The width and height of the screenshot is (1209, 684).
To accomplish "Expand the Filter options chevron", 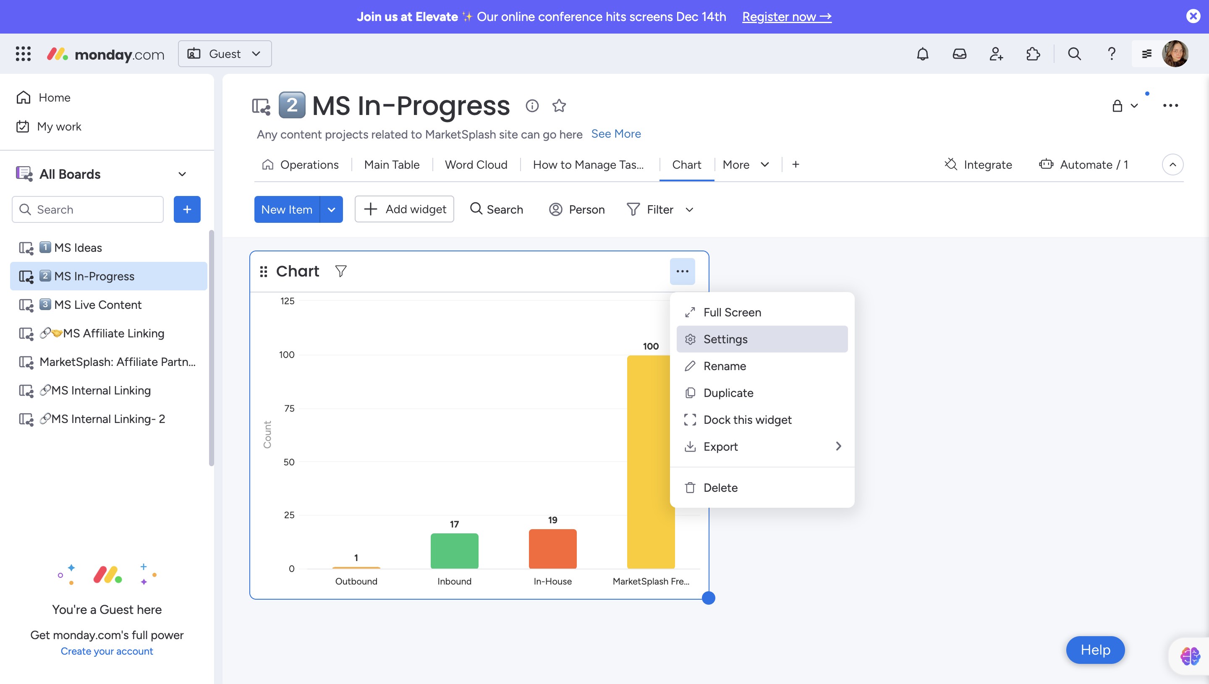I will 689,210.
